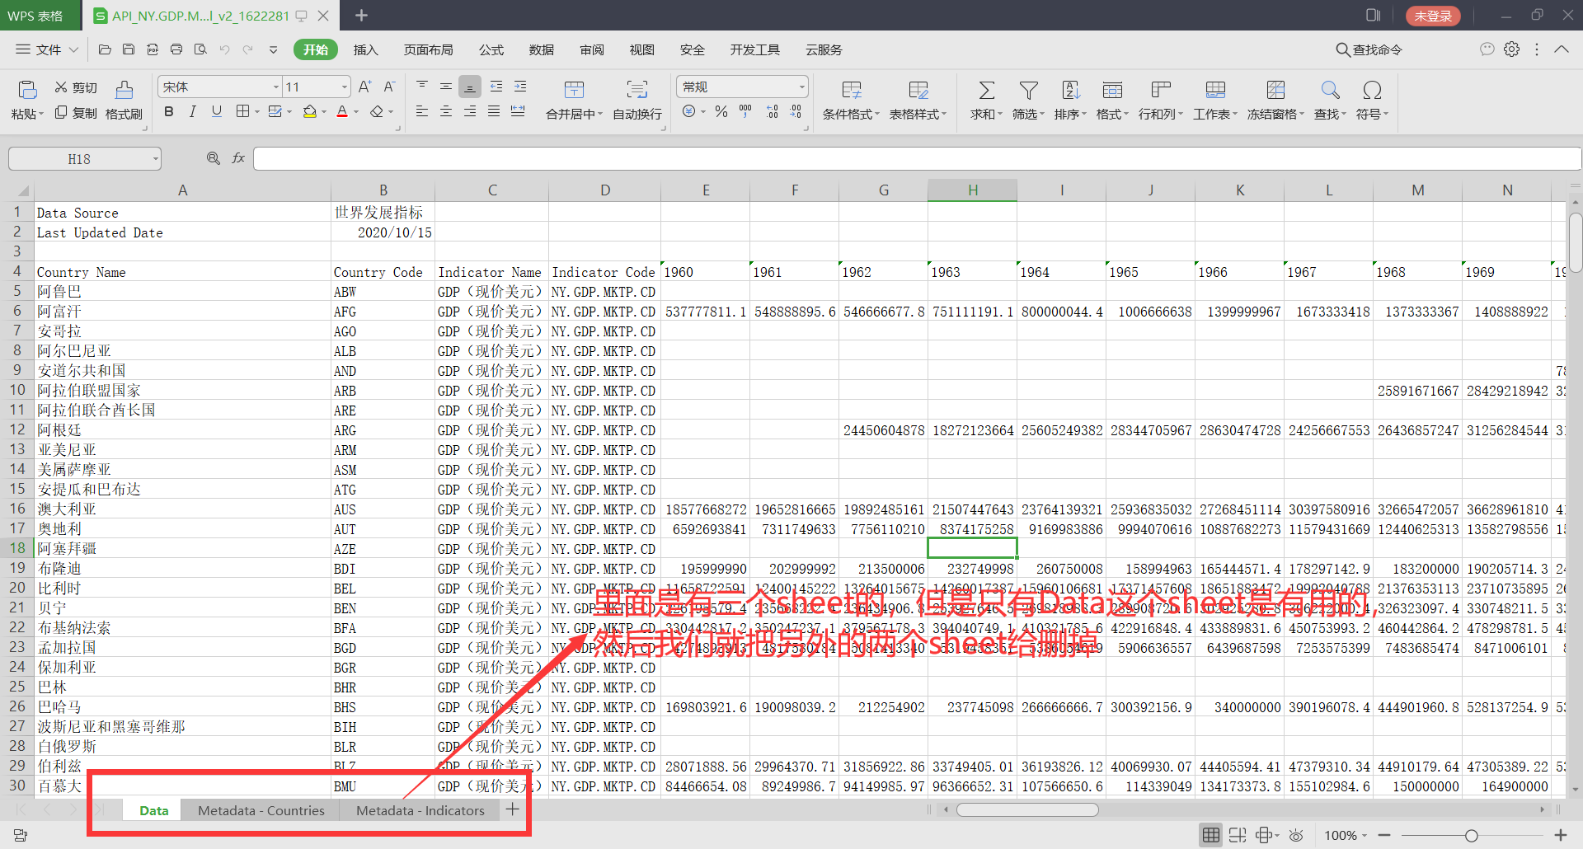Click the 未登录 login button

1433,16
